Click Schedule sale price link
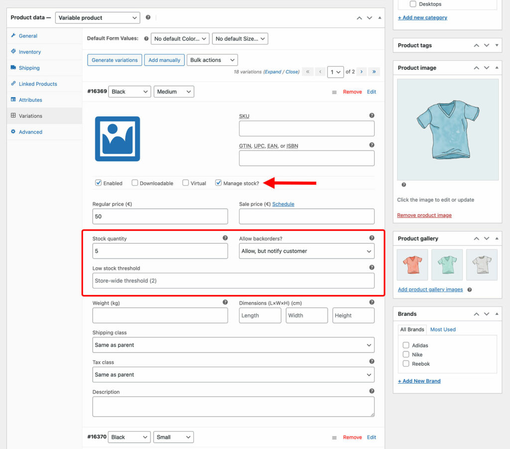 (x=283, y=204)
